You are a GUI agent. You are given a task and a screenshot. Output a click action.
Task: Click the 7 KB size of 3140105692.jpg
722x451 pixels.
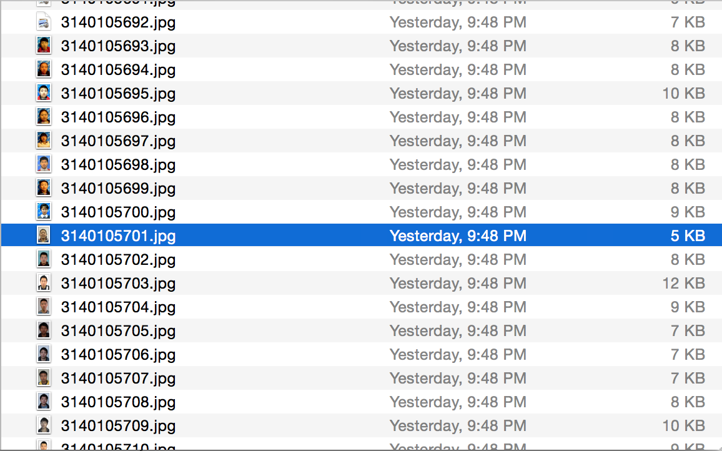point(688,22)
